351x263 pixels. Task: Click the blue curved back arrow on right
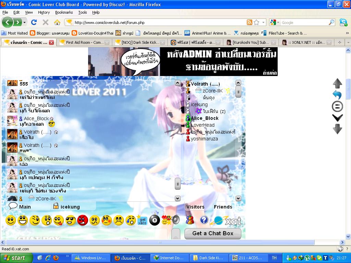click(337, 95)
